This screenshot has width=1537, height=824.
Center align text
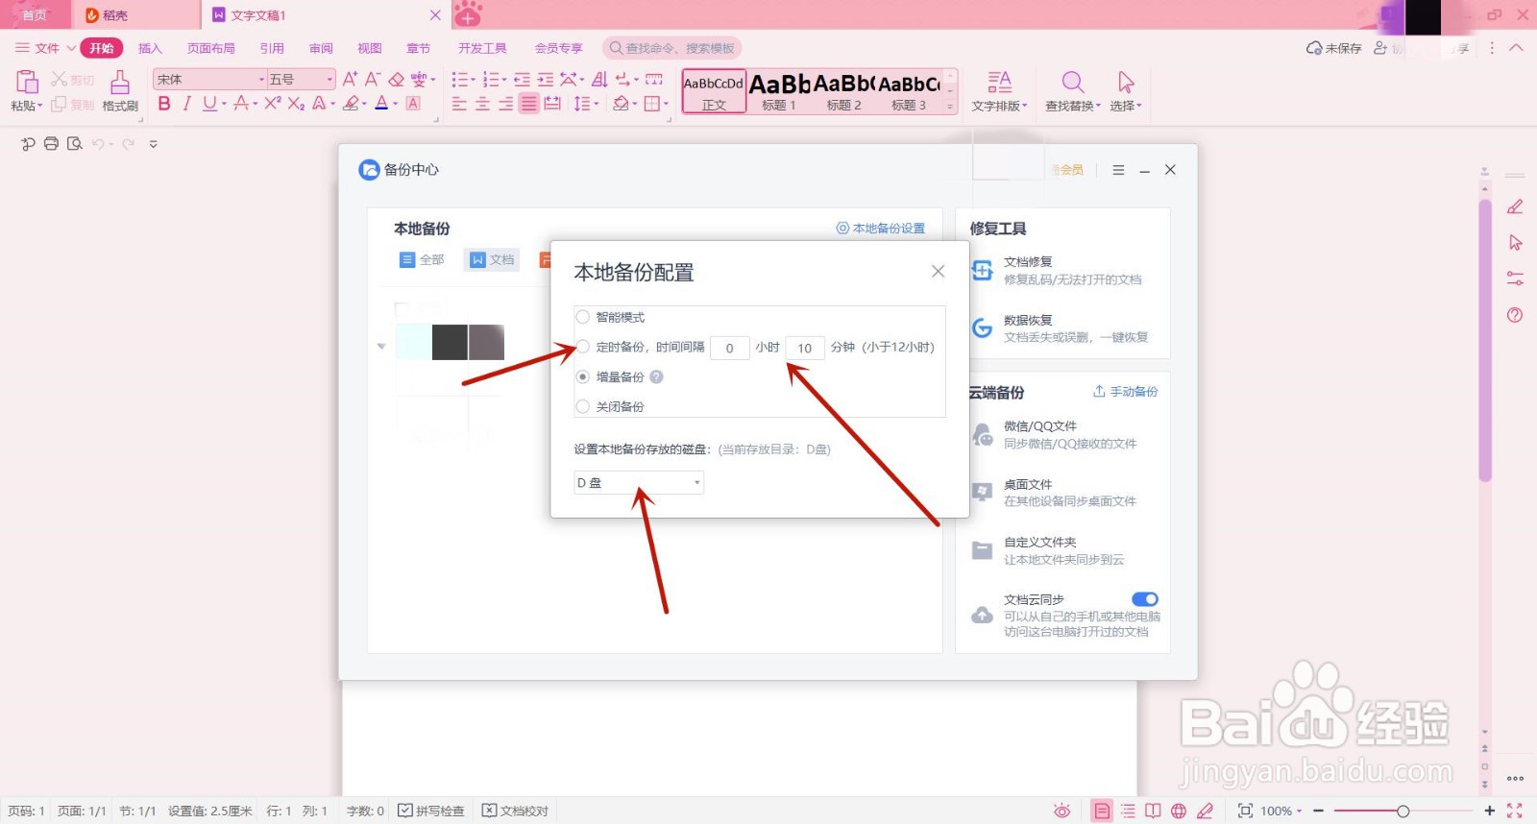[x=482, y=104]
